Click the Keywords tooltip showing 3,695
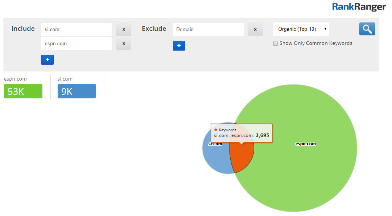392x216 pixels. (242, 133)
